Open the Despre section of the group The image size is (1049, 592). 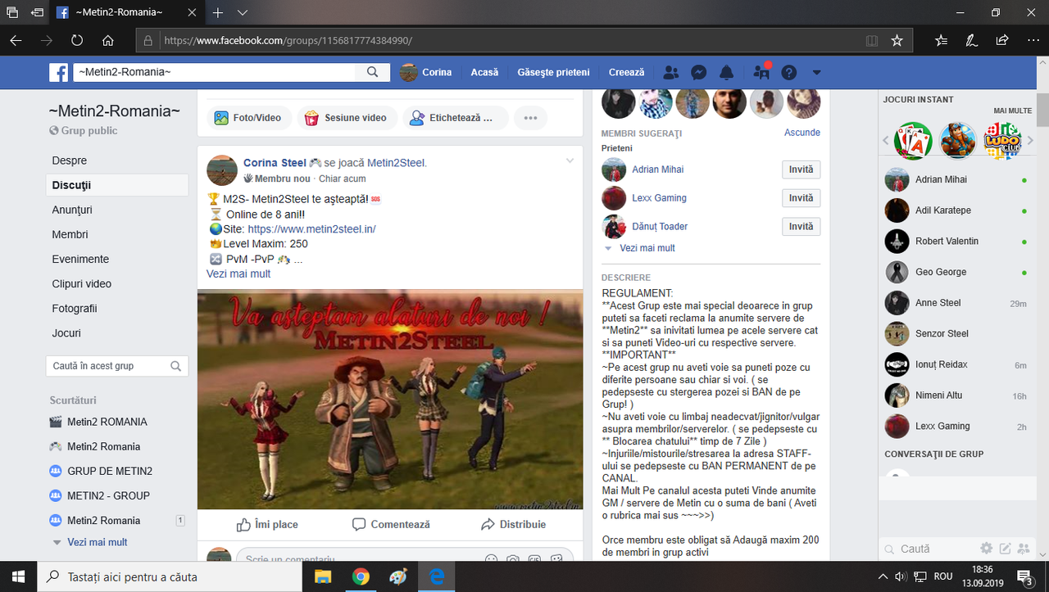pyautogui.click(x=70, y=160)
